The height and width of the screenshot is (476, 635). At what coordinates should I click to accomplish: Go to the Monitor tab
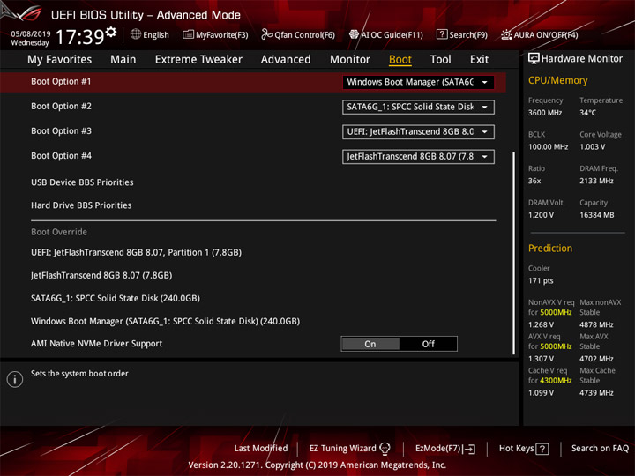[x=350, y=60]
